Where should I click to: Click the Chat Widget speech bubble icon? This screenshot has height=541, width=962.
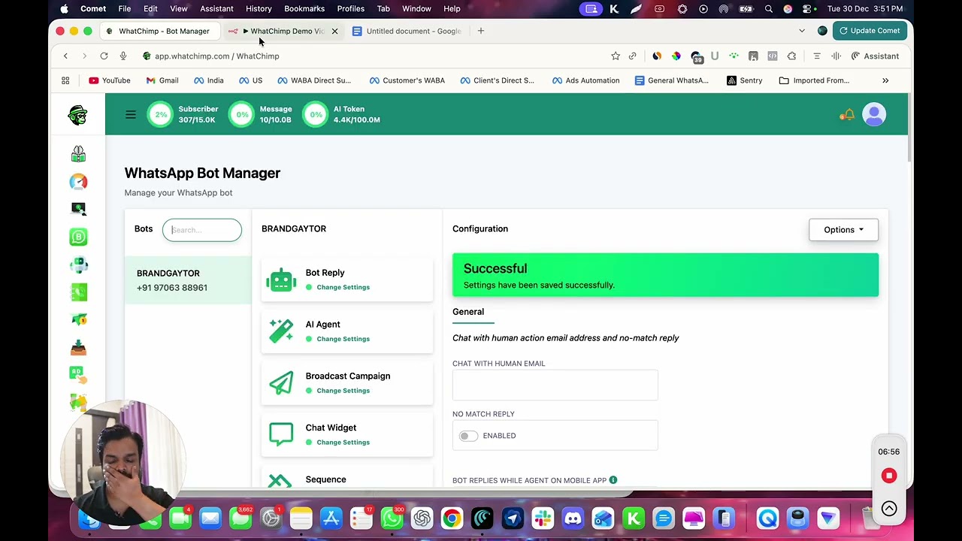click(281, 434)
